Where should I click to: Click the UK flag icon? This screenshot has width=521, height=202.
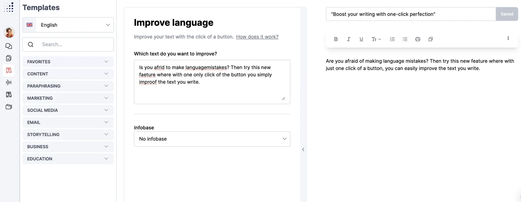coord(30,25)
